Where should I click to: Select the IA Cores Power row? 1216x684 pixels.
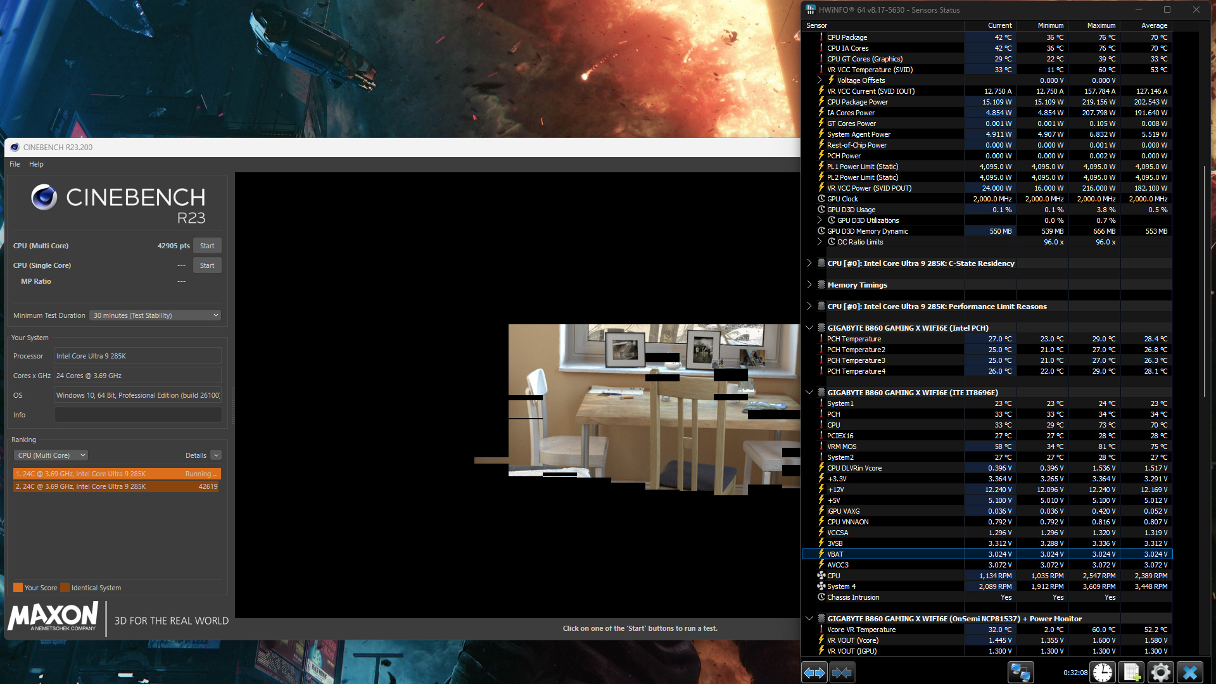tap(987, 113)
